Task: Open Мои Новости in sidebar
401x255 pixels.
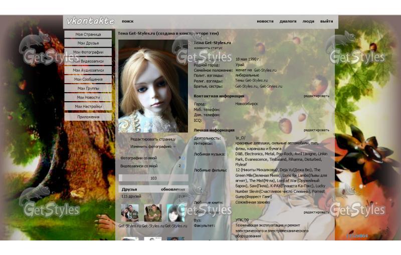Action: pos(88,97)
